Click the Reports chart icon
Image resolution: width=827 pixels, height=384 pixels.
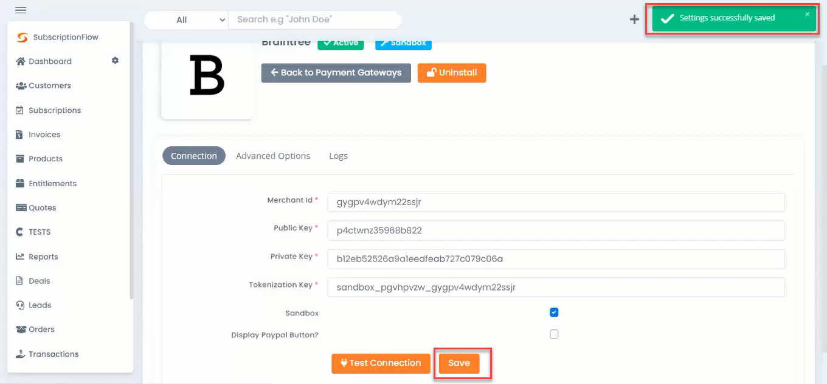[20, 257]
